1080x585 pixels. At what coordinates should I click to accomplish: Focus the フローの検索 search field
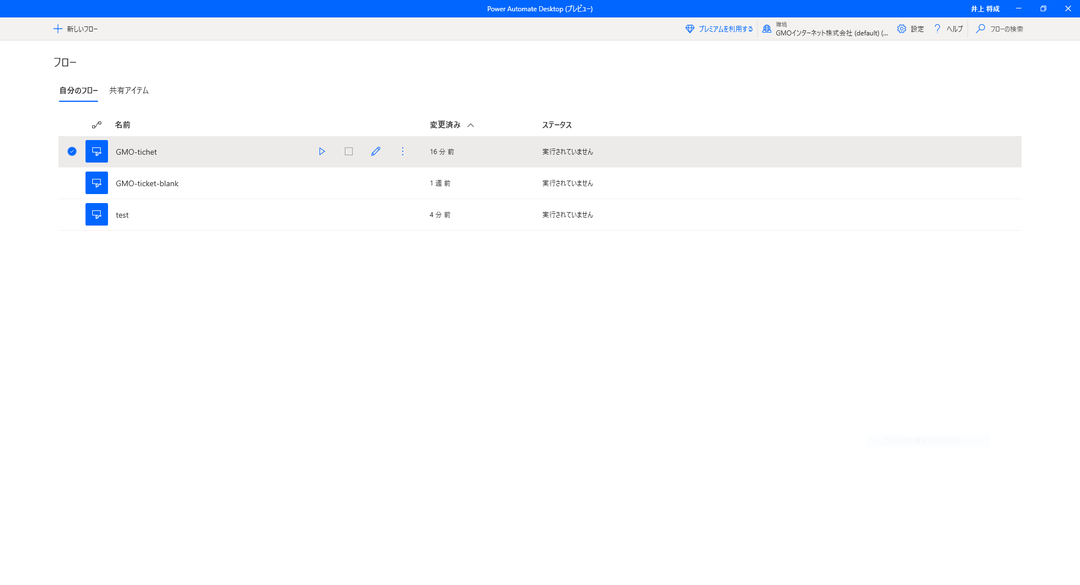click(x=1006, y=29)
